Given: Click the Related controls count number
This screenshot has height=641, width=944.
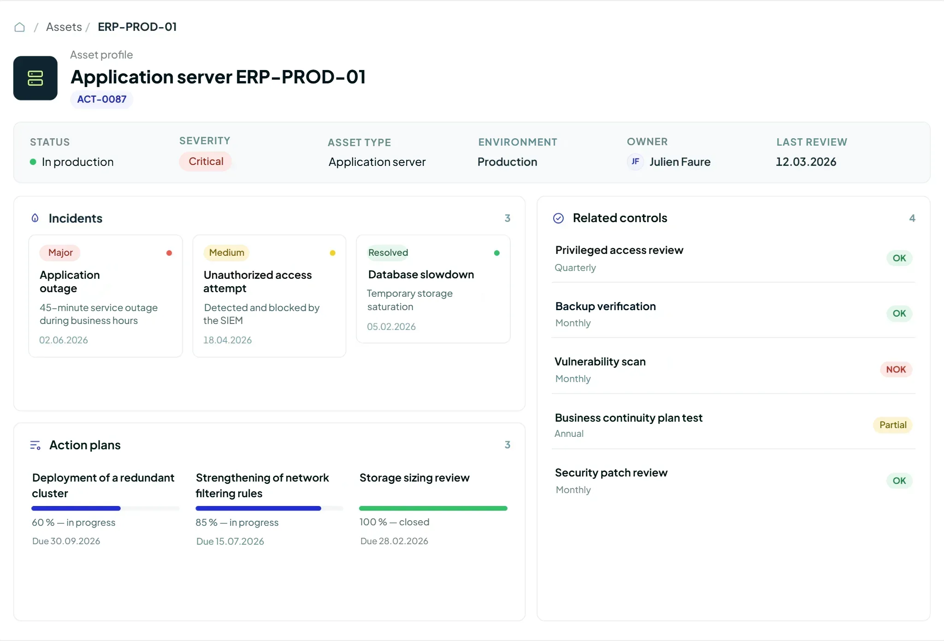Looking at the screenshot, I should point(912,218).
